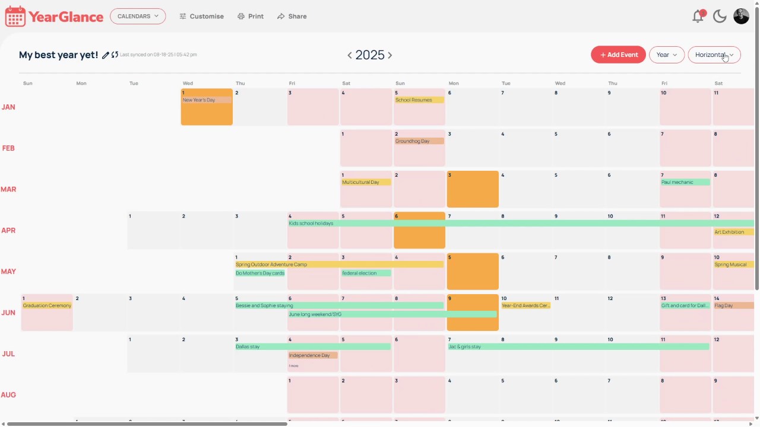
Task: Open the Paul mechanic event
Action: (685, 182)
